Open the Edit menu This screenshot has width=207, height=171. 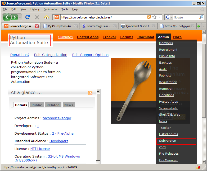pyautogui.click(x=14, y=9)
